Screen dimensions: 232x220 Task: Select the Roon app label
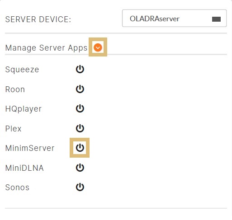coord(15,89)
